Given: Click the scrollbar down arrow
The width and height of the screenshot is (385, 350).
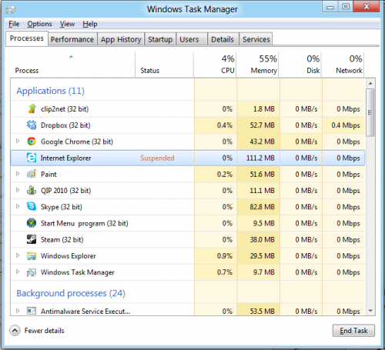Looking at the screenshot, I should click(x=370, y=311).
